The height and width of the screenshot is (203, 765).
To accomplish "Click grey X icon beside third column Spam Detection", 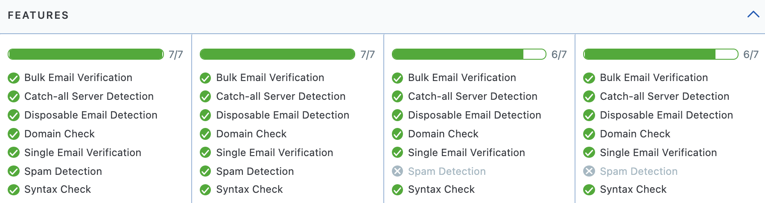I will coord(397,171).
